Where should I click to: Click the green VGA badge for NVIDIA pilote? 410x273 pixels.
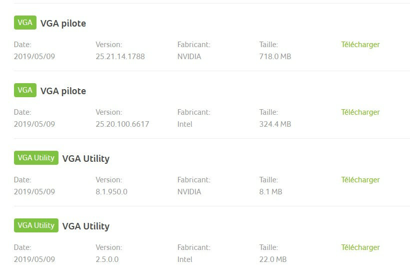(x=25, y=23)
